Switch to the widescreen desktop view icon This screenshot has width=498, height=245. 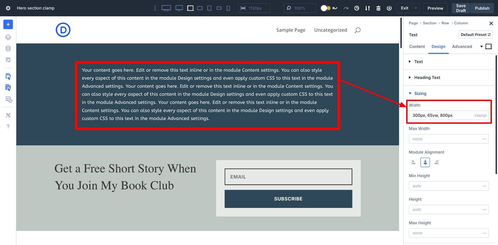tap(166, 8)
